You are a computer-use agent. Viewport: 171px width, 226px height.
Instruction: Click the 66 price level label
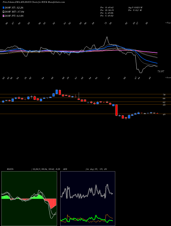[x=164, y=98]
